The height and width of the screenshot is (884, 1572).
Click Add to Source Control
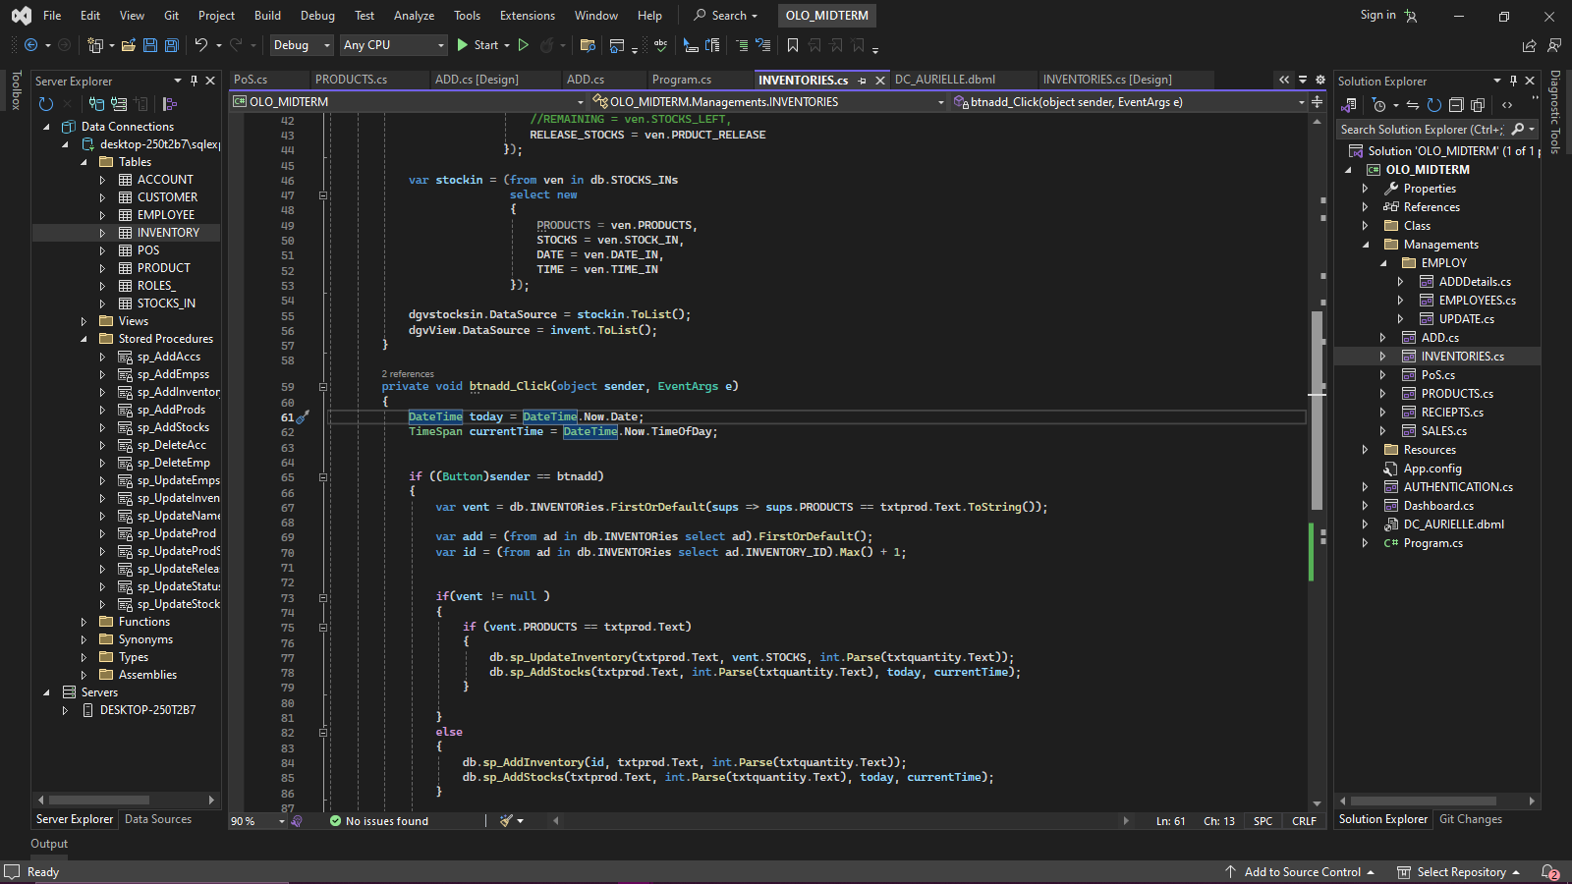click(x=1301, y=872)
